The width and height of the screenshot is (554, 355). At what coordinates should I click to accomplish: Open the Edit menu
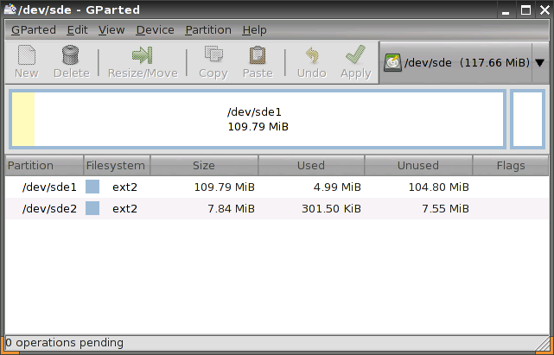point(77,29)
